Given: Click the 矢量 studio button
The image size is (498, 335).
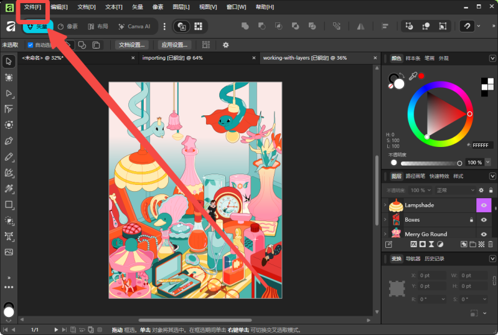Looking at the screenshot, I should click(38, 26).
